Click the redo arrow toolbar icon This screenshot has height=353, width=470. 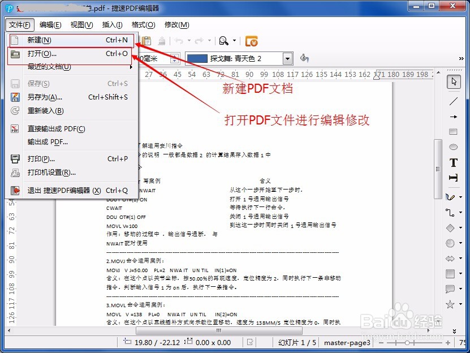[x=199, y=41]
